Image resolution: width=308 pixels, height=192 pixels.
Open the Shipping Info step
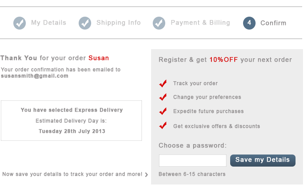pos(119,22)
